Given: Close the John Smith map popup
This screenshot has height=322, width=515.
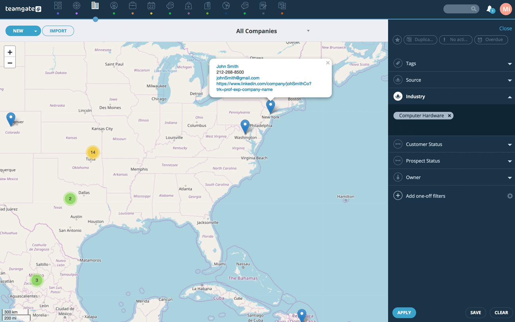Looking at the screenshot, I should tap(328, 63).
